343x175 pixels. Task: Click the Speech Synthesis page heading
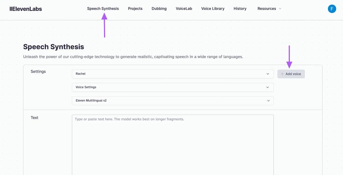click(54, 47)
